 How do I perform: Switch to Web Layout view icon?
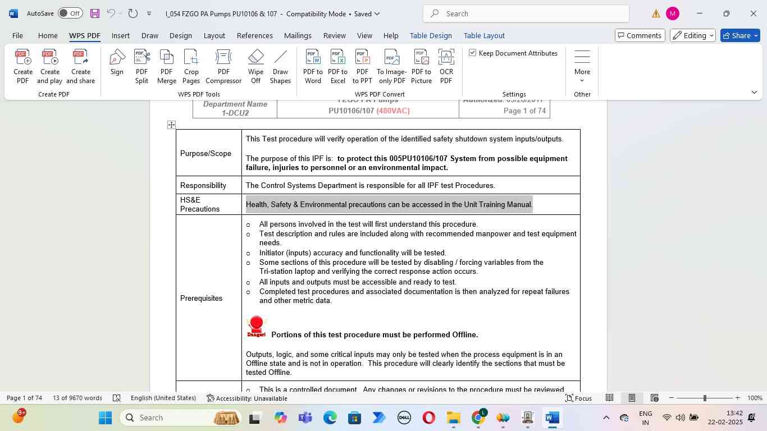click(x=654, y=398)
